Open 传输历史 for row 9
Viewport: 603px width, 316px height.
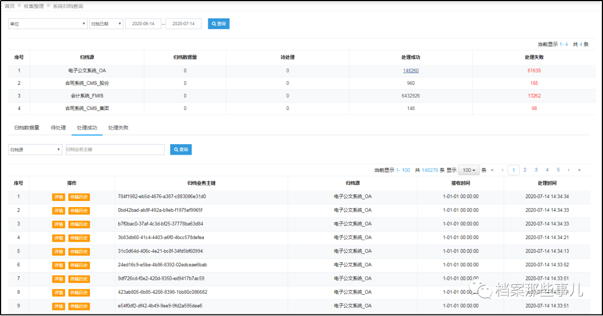[79, 307]
